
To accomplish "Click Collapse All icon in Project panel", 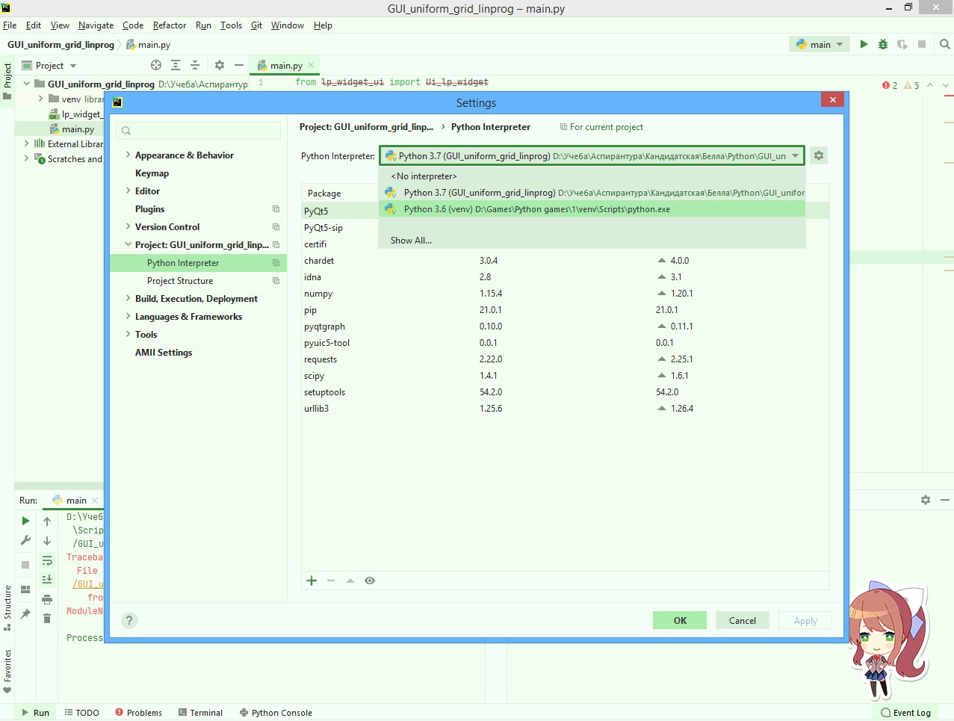I will click(195, 65).
